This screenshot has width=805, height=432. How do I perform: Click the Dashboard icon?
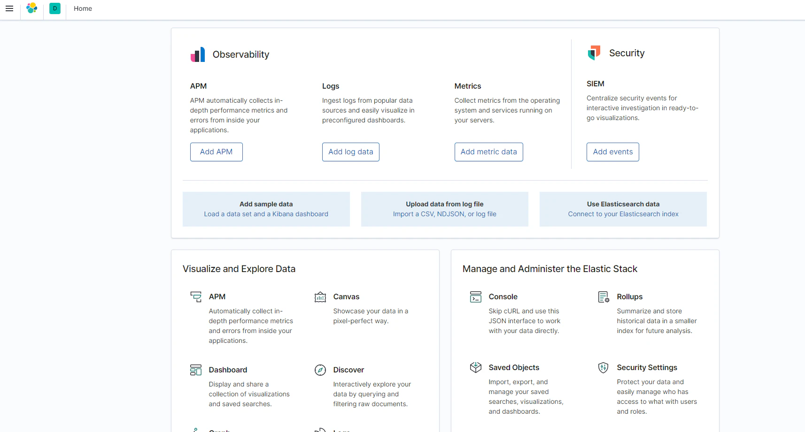pos(196,370)
